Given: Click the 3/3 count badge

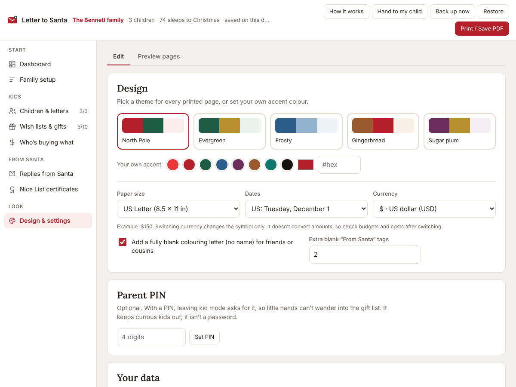Looking at the screenshot, I should coord(83,111).
